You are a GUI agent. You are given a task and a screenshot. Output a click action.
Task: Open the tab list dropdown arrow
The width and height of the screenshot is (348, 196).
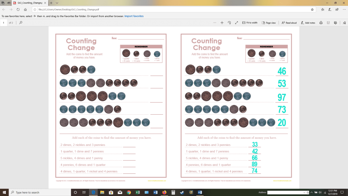click(56, 3)
